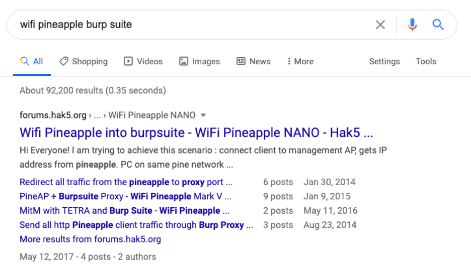Click the forums.hak5.org breadcrumb URL

point(53,115)
